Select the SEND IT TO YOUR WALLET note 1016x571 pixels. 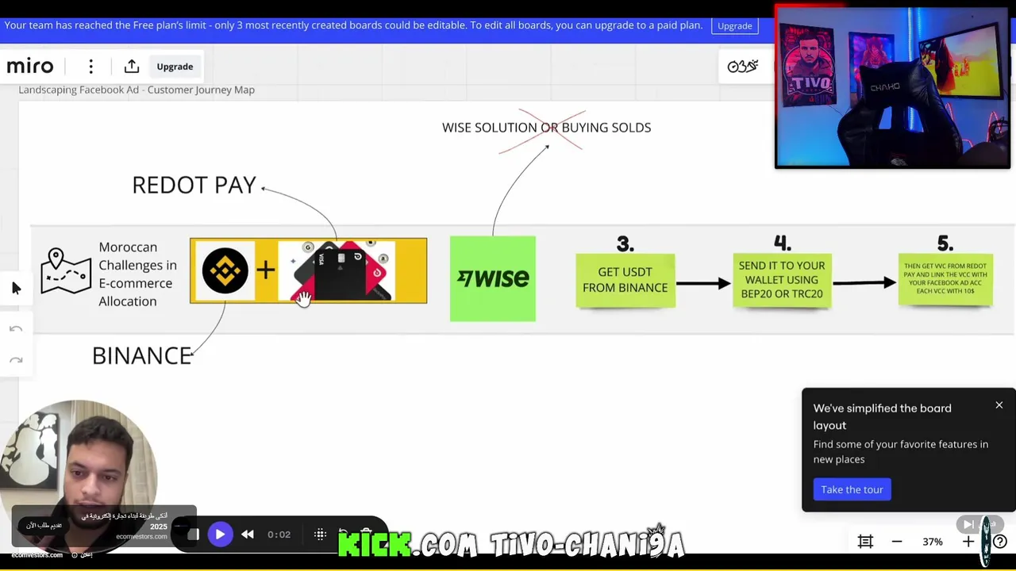click(x=782, y=280)
